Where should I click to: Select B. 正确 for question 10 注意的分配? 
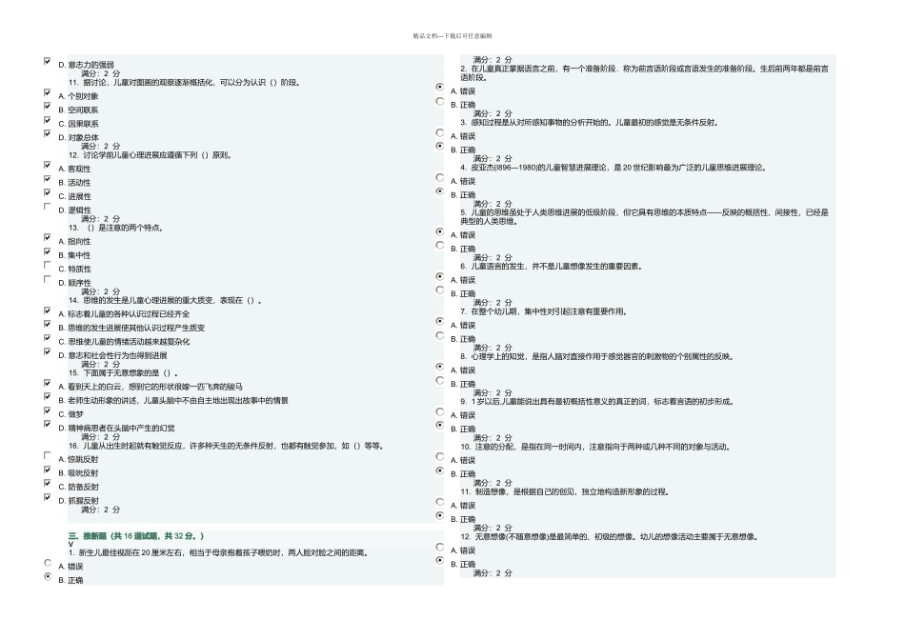coord(440,470)
